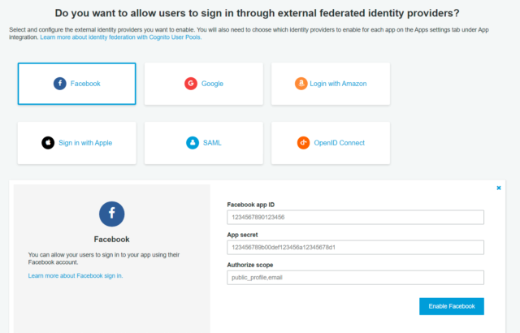Viewport: 520px width, 333px height.
Task: Click the orange Amazon logo icon
Action: pyautogui.click(x=301, y=84)
